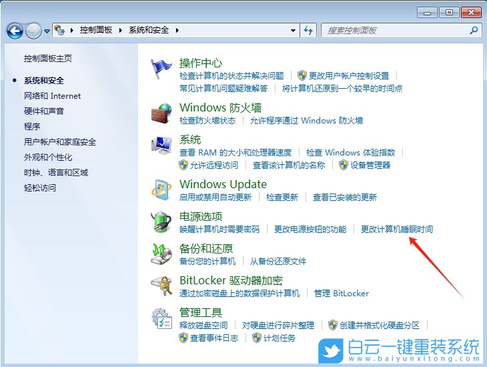
Task: Expand arrow after 系统和安全 in breadcrumb
Action: (x=177, y=31)
